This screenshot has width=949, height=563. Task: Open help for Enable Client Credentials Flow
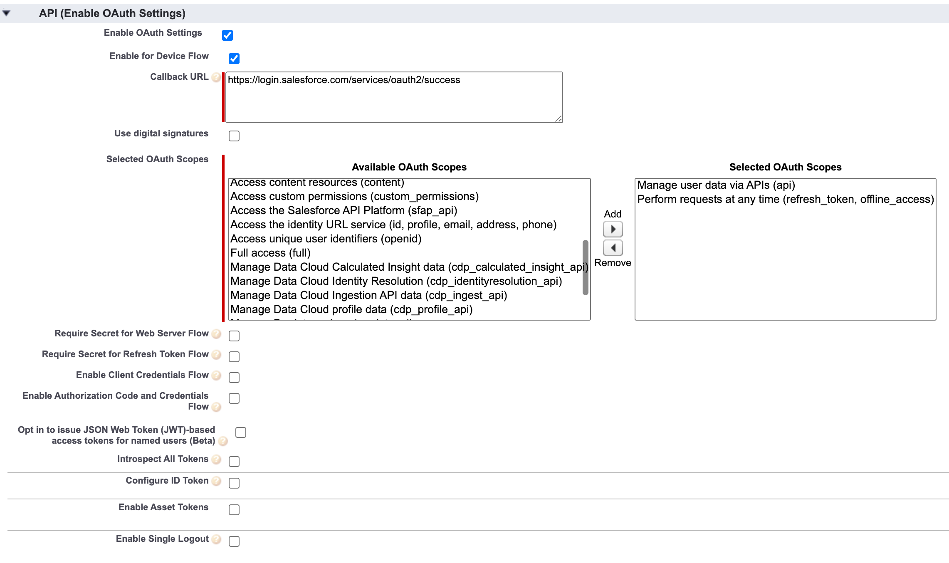pyautogui.click(x=216, y=375)
